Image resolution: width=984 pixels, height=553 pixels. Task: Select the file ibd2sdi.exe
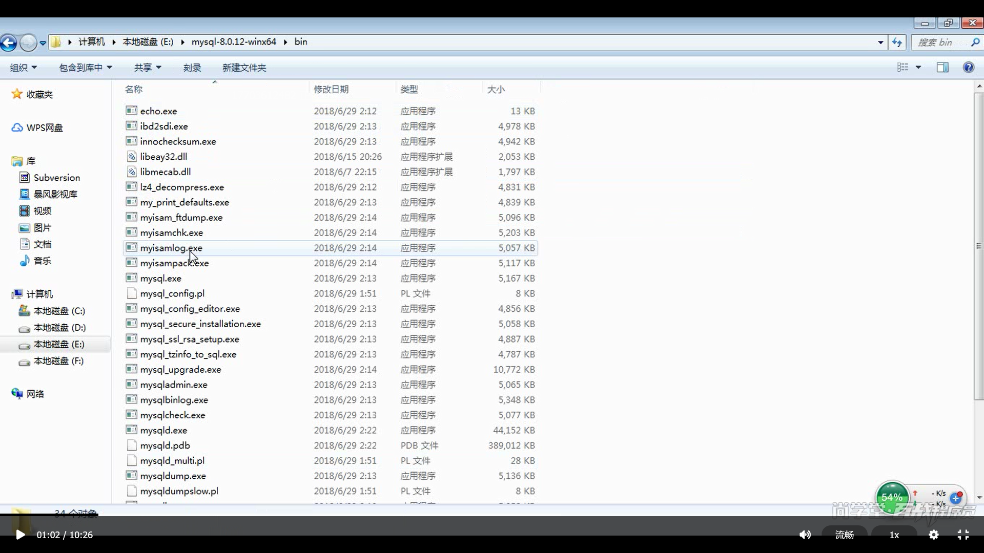click(x=331, y=126)
